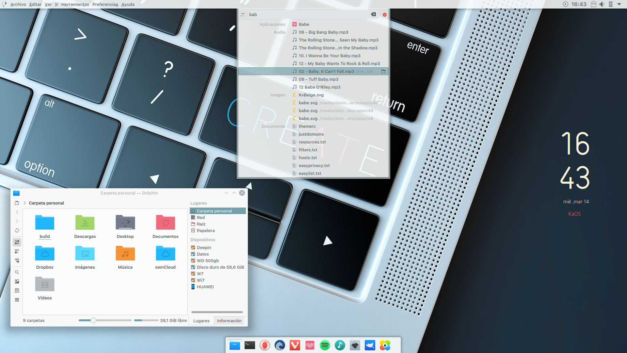Open the Archivo menu
This screenshot has height=353, width=627.
(18, 4)
